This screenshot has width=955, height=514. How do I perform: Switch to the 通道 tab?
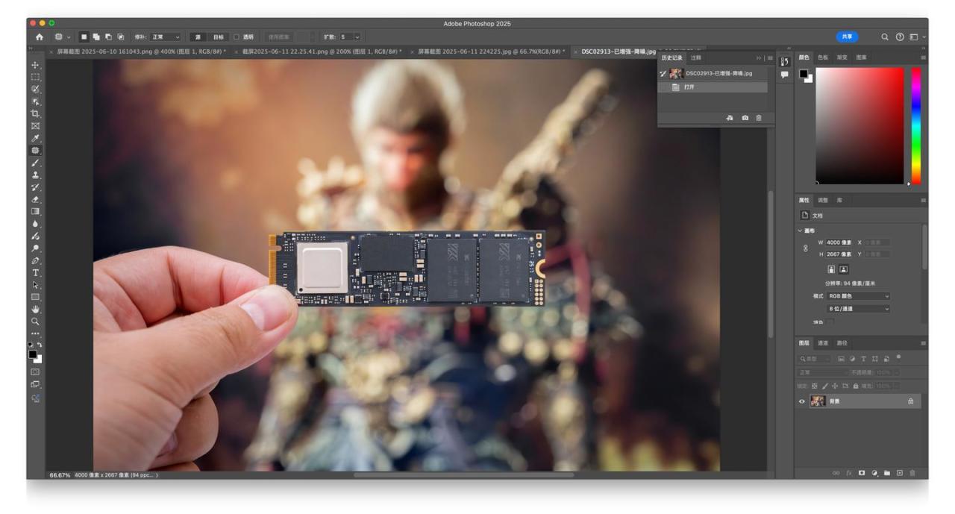[823, 343]
